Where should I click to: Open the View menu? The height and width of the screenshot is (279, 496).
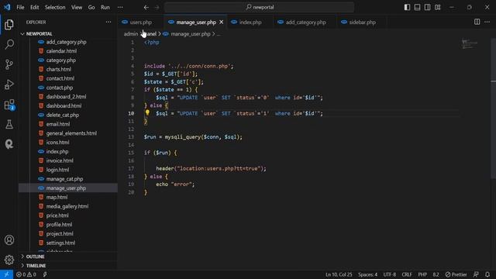coord(77,7)
